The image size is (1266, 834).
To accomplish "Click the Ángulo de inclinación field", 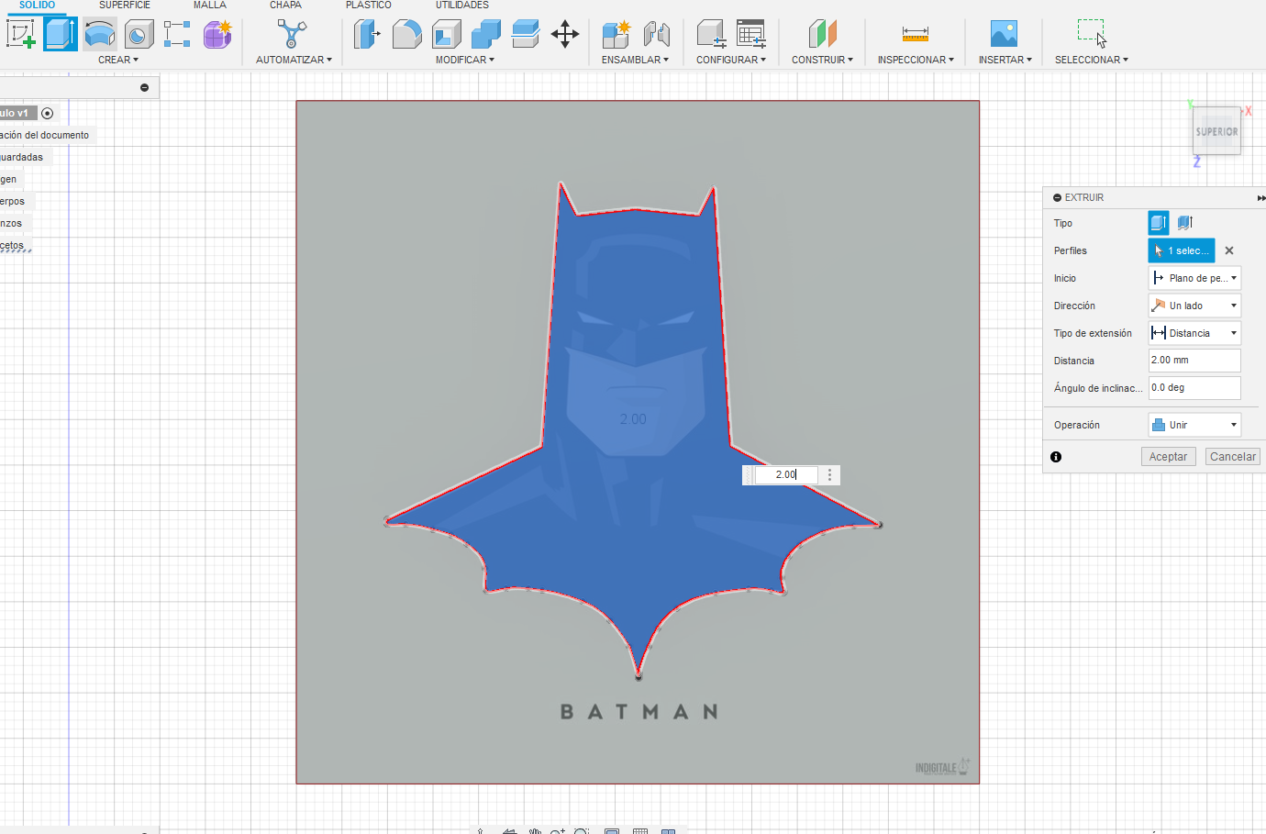I will coord(1194,388).
